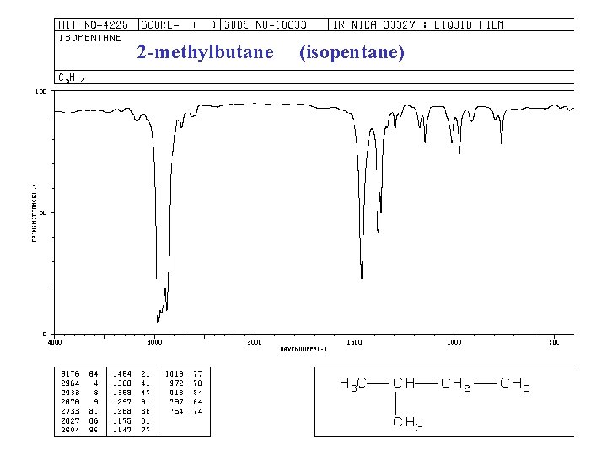Select peak table entry 1147
The image size is (607, 455).
(122, 430)
